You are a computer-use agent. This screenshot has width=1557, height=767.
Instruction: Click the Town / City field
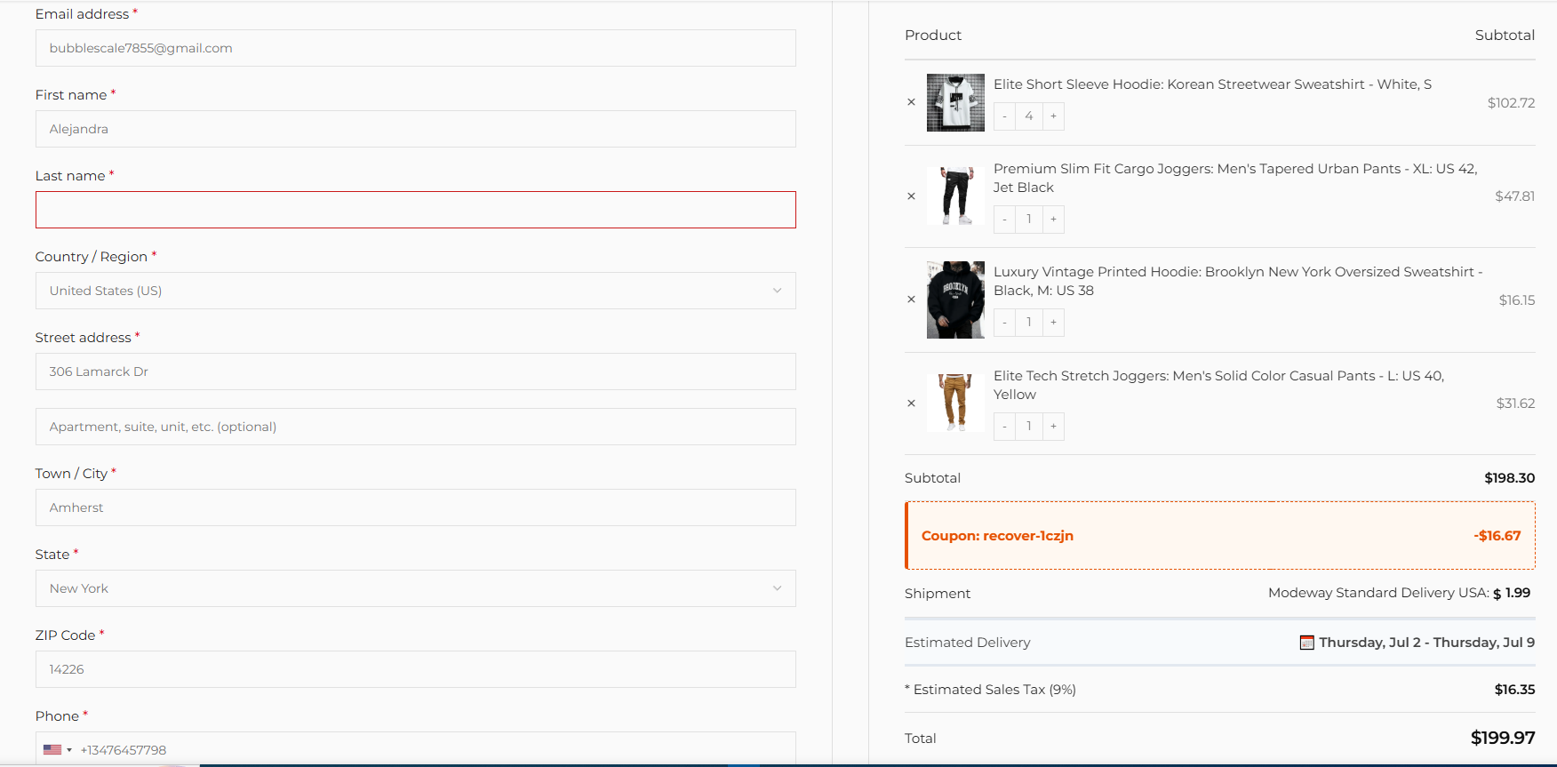[x=415, y=507]
